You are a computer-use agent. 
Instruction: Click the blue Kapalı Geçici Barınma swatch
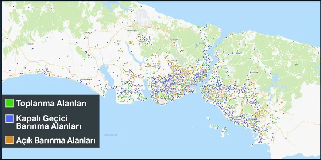coord(10,118)
